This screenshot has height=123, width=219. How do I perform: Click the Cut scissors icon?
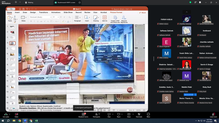(15, 17)
